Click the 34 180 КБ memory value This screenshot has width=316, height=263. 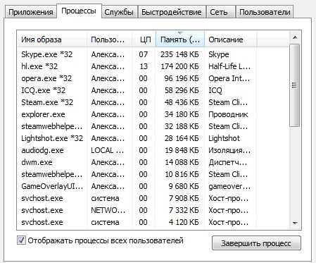[x=182, y=114]
